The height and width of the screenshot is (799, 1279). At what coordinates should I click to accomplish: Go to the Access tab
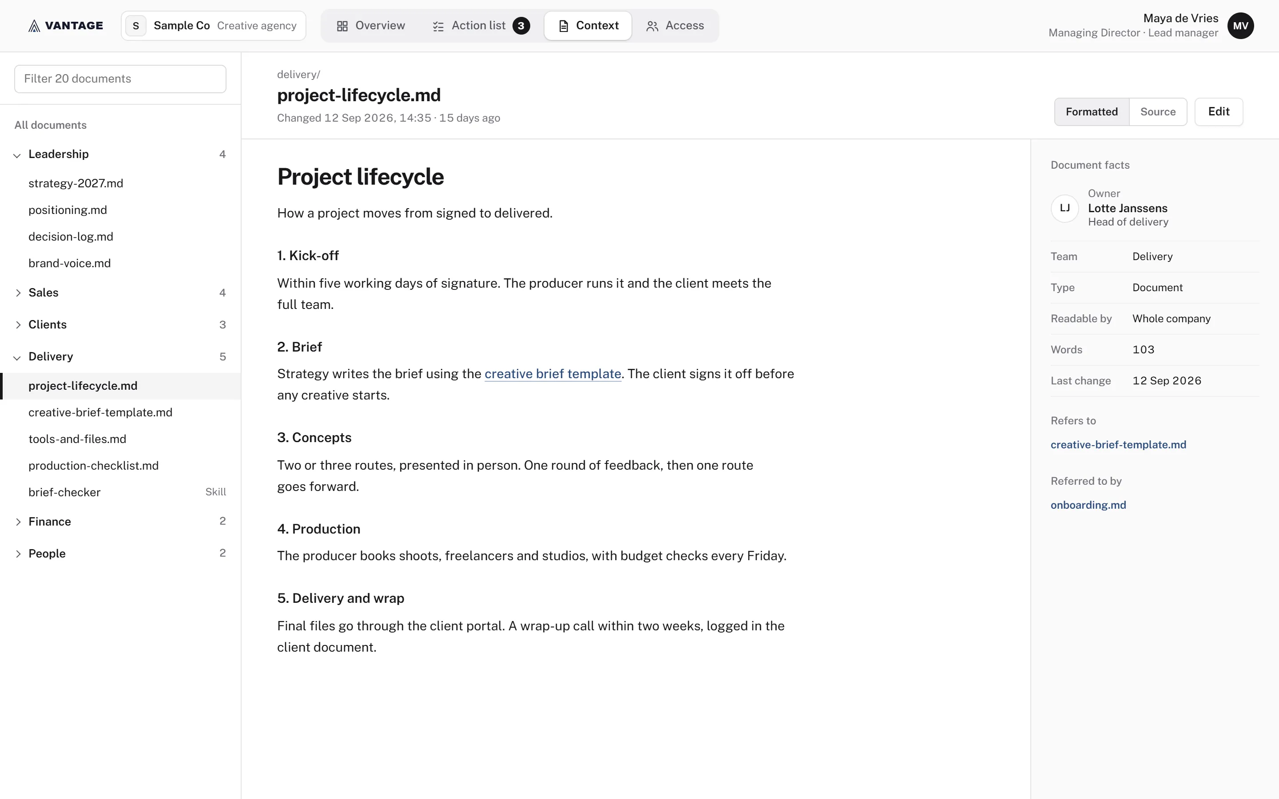[x=675, y=26]
